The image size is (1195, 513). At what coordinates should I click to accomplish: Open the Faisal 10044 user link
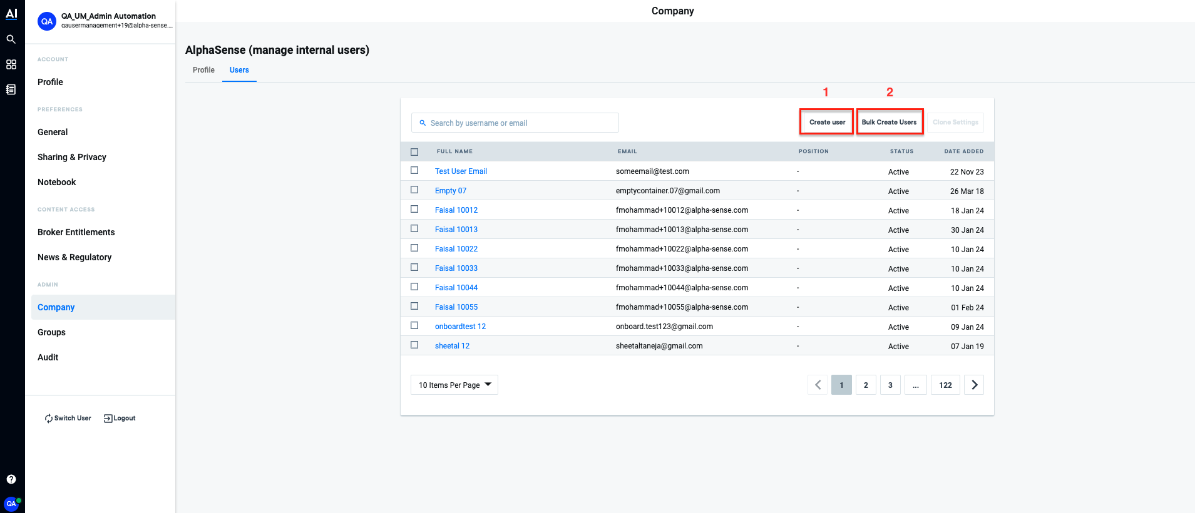[x=456, y=288]
